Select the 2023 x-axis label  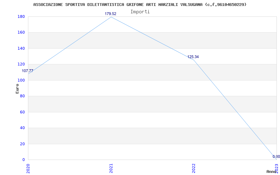[x=276, y=168]
